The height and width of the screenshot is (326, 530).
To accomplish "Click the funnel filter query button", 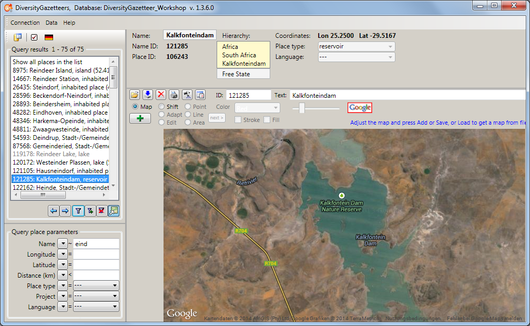I will 77,211.
